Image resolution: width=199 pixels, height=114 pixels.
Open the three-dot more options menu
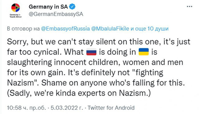[x=189, y=7]
